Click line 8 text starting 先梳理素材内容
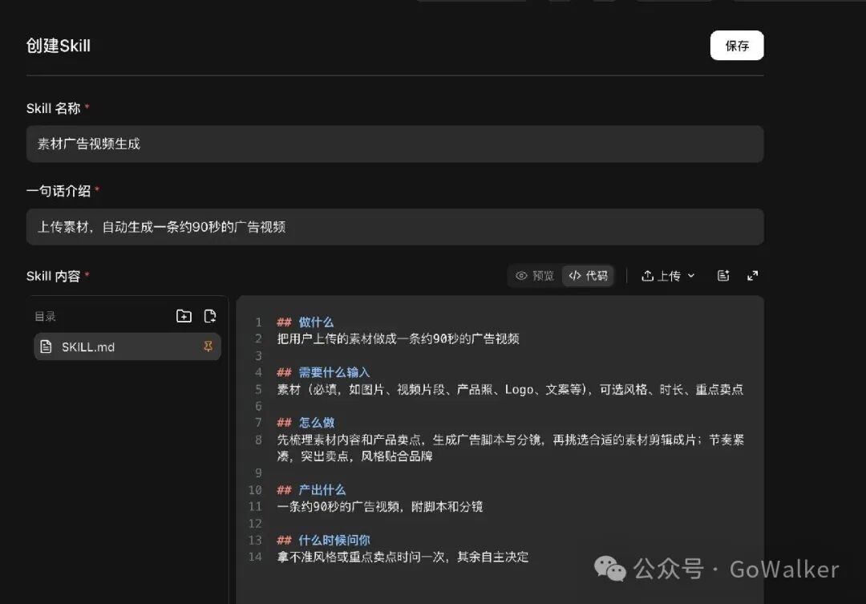This screenshot has width=866, height=604. [x=510, y=448]
